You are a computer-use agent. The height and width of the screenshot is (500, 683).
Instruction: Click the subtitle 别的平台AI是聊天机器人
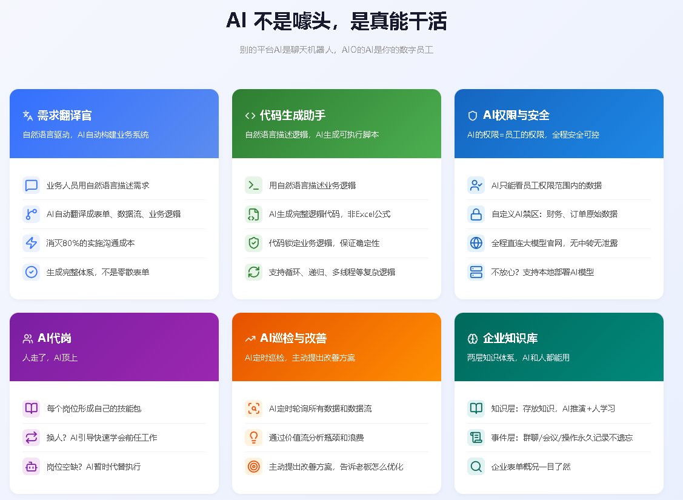pos(337,50)
